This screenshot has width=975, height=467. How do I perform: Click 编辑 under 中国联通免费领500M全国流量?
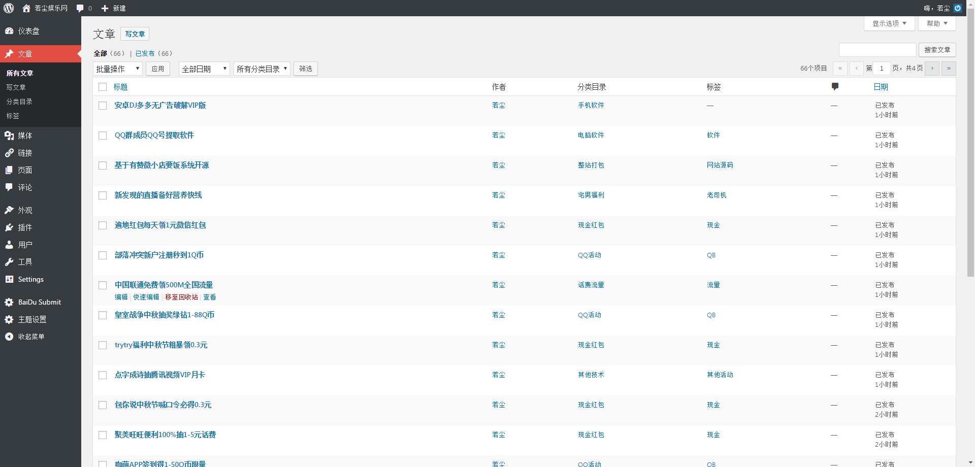point(121,297)
